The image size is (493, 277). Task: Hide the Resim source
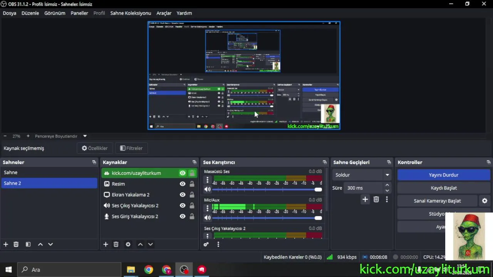[x=183, y=184]
